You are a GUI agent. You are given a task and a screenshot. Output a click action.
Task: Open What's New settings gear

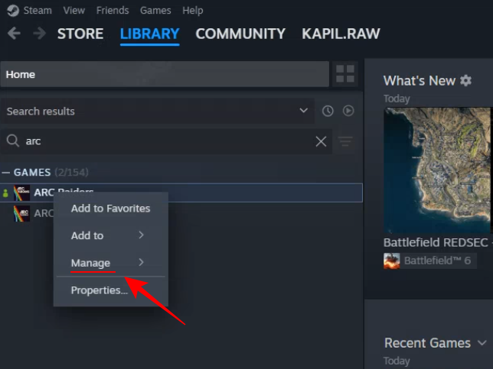click(465, 81)
